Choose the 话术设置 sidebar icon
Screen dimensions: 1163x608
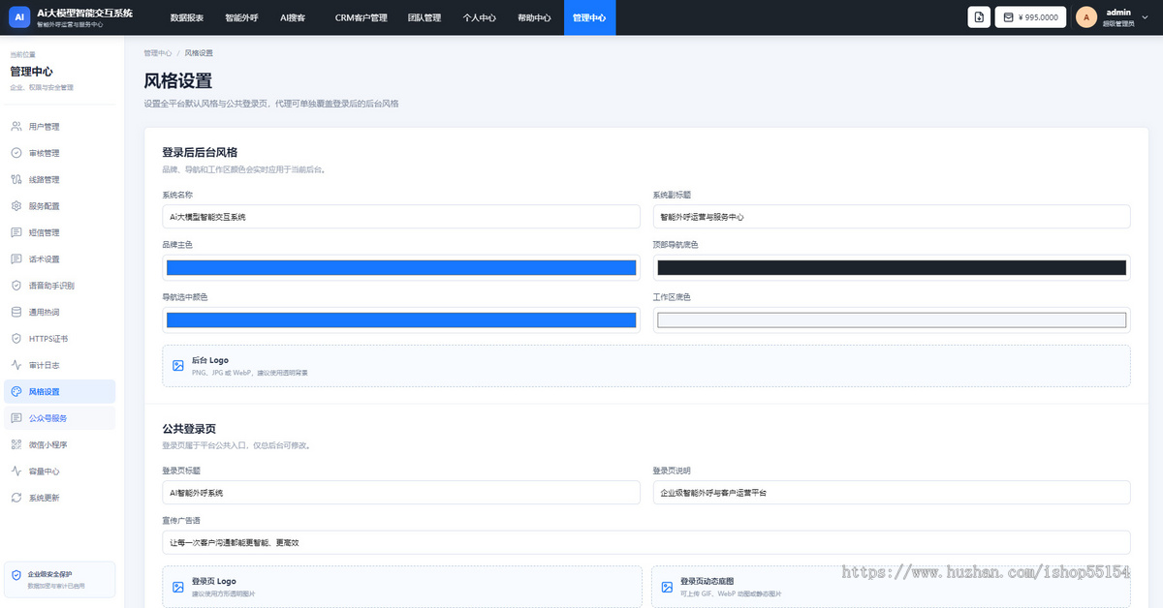[16, 259]
